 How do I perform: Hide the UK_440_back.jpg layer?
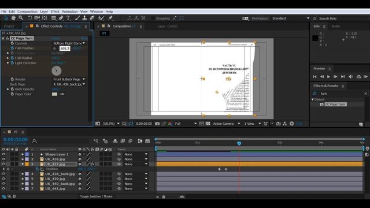click(3, 184)
